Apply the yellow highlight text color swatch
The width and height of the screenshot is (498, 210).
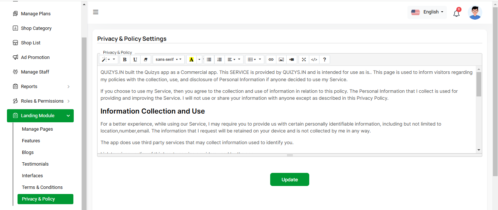click(191, 59)
